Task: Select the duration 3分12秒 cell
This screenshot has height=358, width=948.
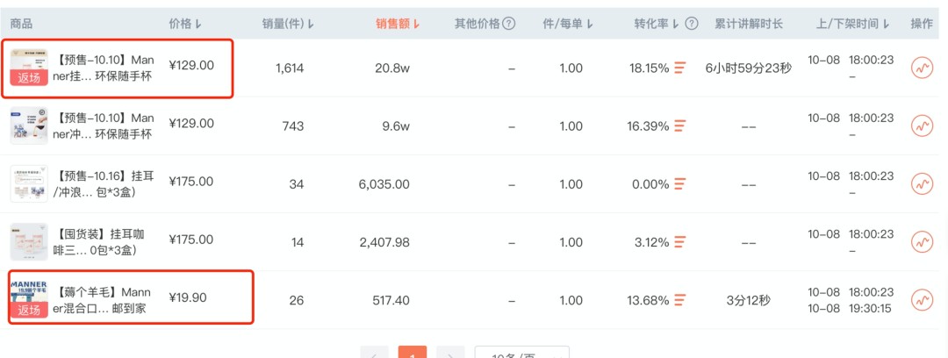Action: click(749, 301)
